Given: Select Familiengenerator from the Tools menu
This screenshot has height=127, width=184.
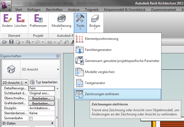Looking at the screenshot, I should (x=118, y=50).
